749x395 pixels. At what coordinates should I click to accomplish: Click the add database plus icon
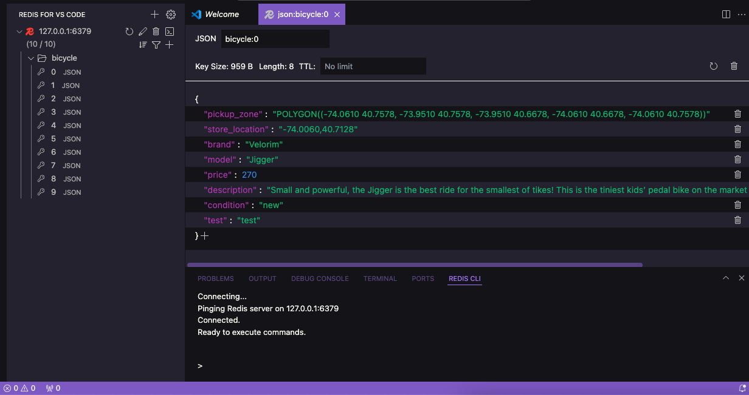(154, 15)
